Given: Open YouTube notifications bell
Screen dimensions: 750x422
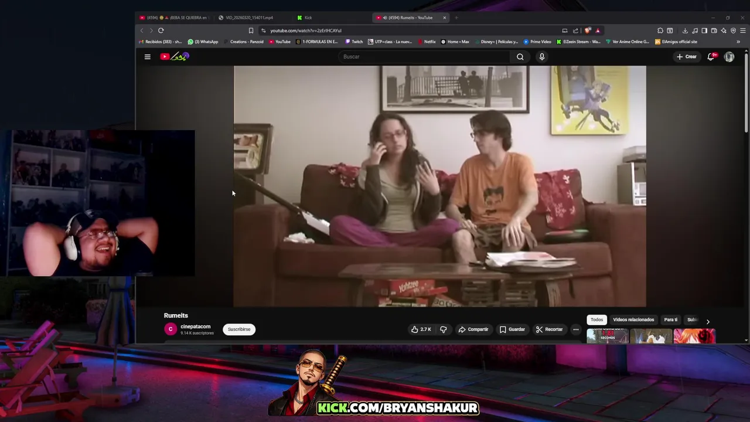Looking at the screenshot, I should click(x=711, y=57).
